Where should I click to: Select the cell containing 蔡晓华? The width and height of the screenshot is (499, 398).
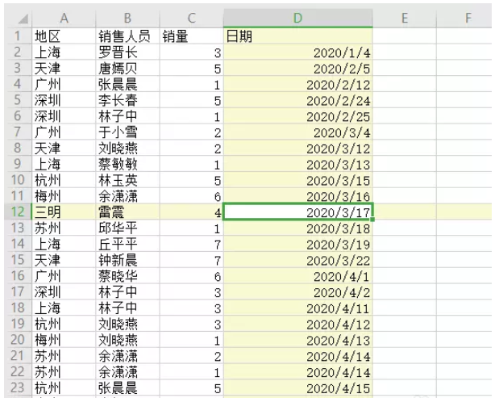coord(127,276)
